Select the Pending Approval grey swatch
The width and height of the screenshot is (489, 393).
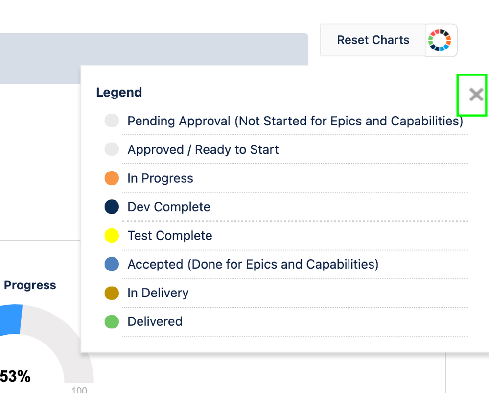tap(112, 121)
